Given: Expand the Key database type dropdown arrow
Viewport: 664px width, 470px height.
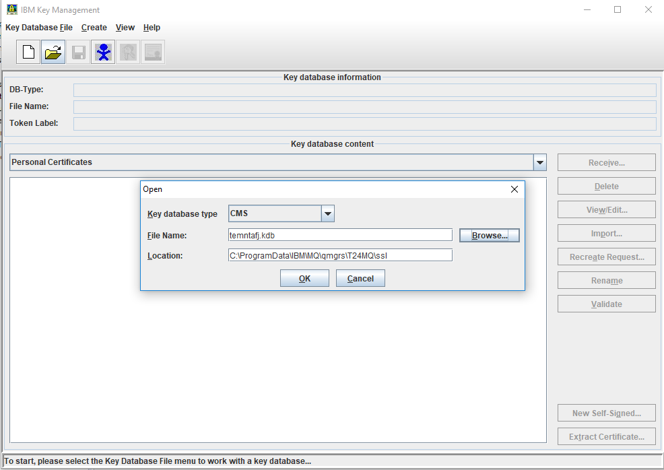Looking at the screenshot, I should tap(327, 214).
